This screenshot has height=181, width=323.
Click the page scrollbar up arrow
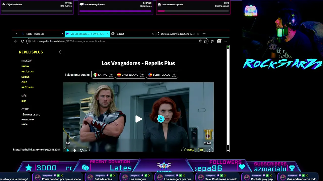228,47
